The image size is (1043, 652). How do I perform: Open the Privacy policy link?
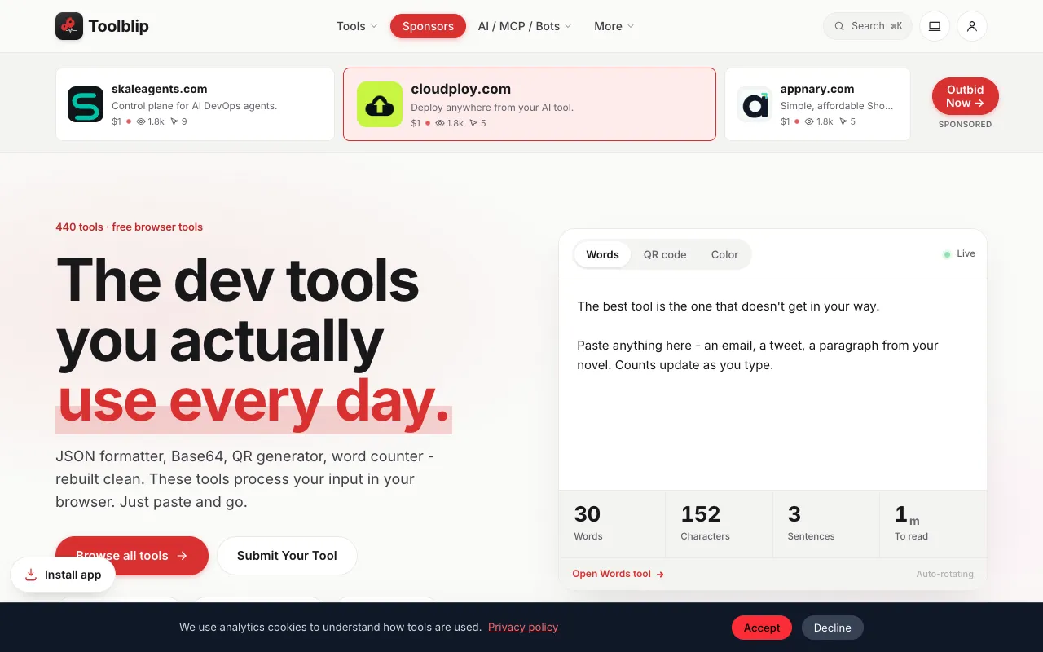point(523,627)
